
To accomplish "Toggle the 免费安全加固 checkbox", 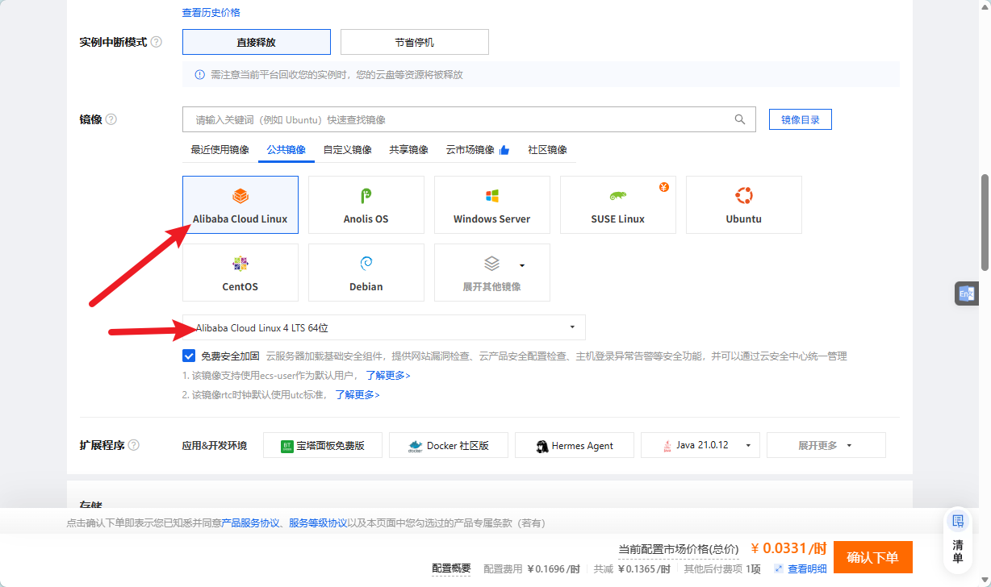I will click(x=189, y=356).
